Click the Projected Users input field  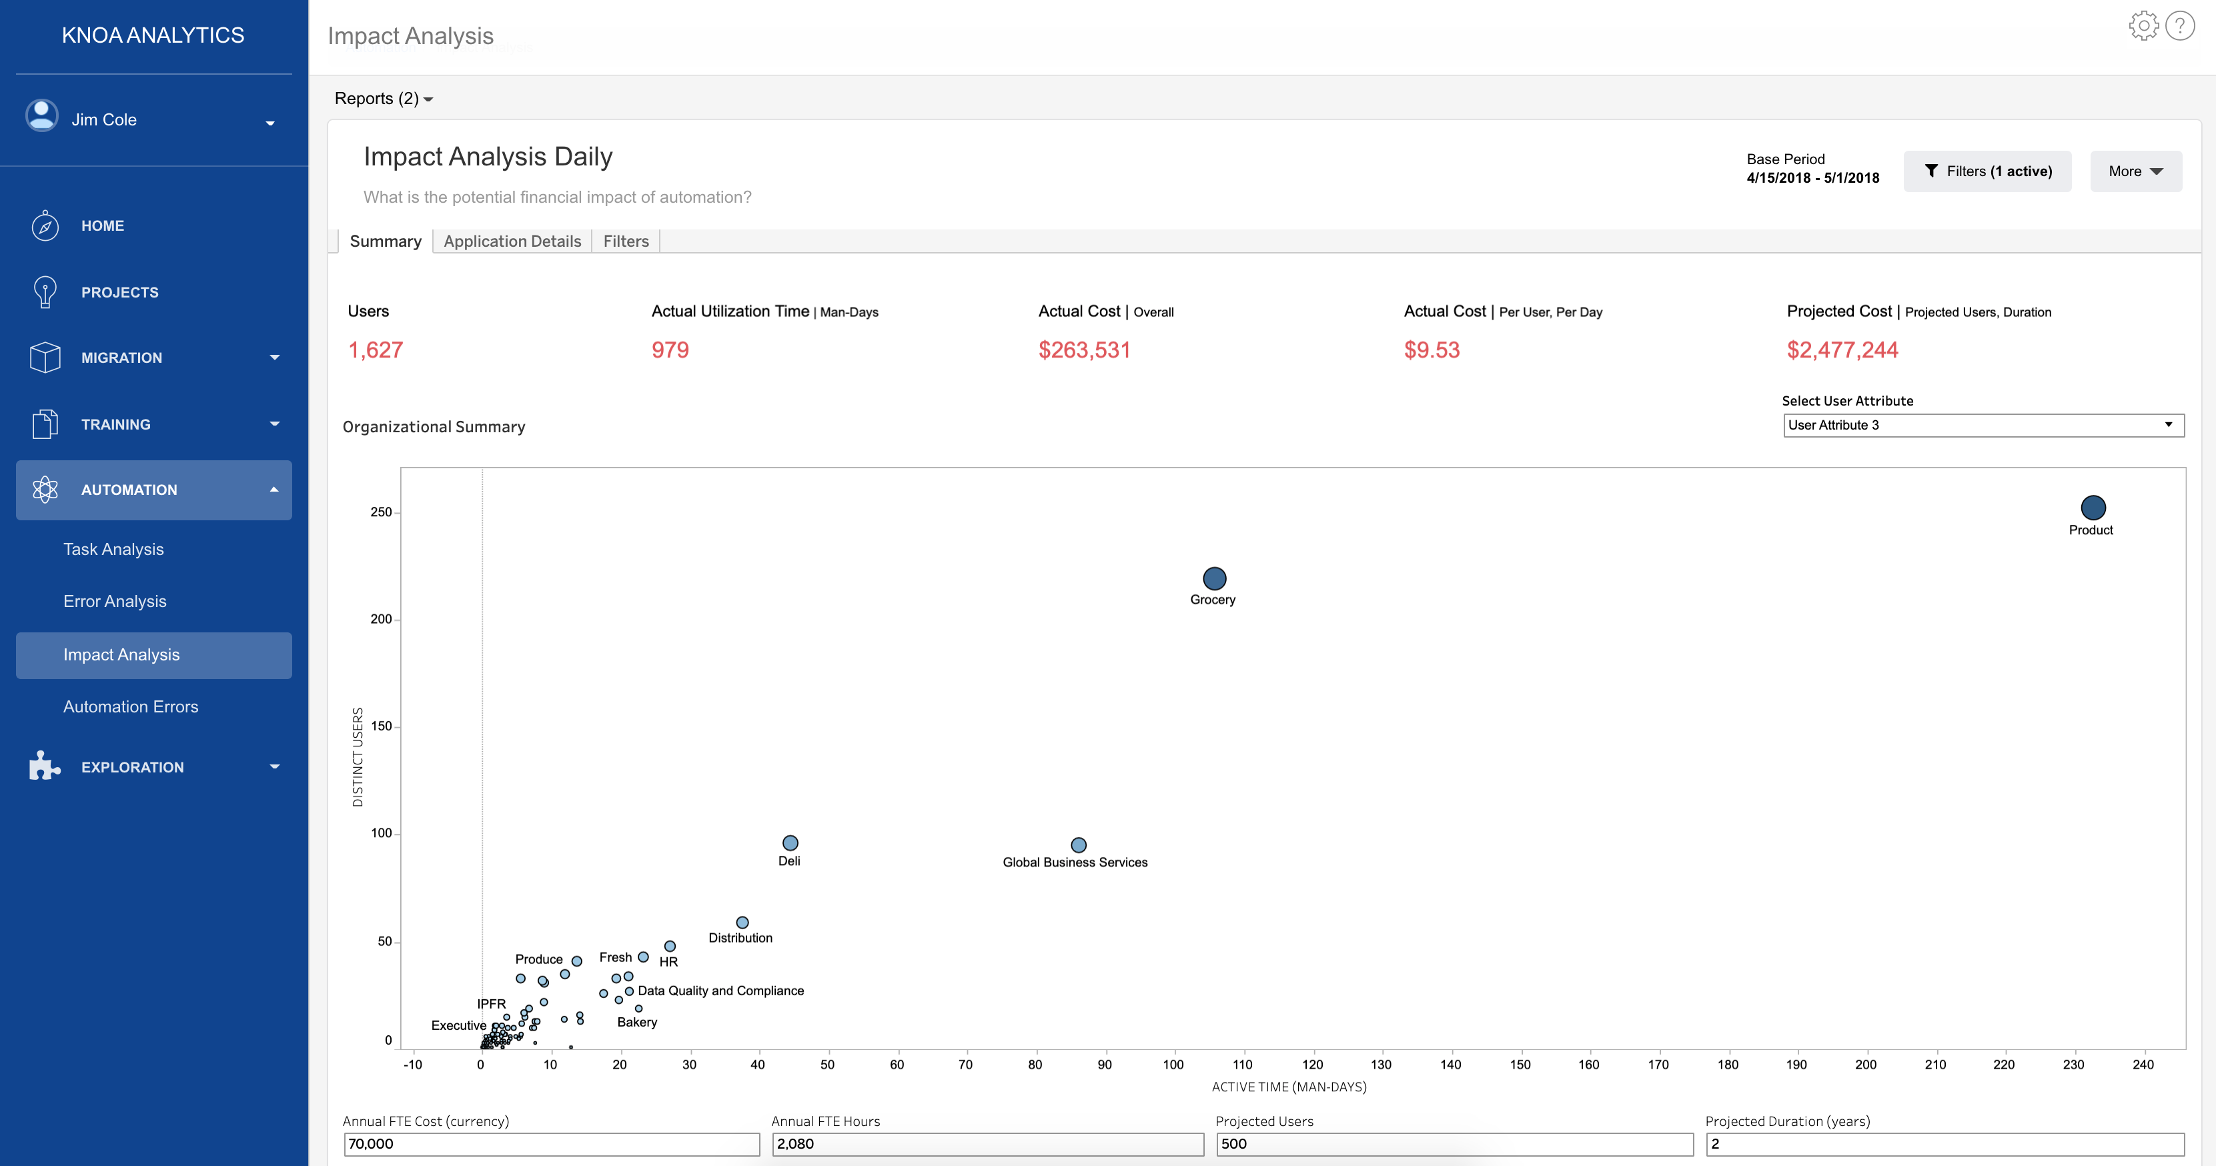1454,1143
